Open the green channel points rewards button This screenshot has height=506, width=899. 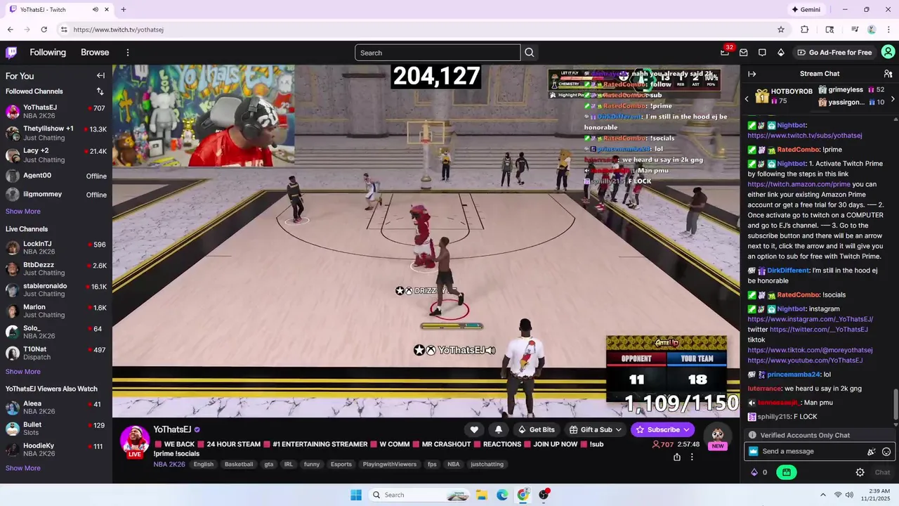[x=786, y=472]
